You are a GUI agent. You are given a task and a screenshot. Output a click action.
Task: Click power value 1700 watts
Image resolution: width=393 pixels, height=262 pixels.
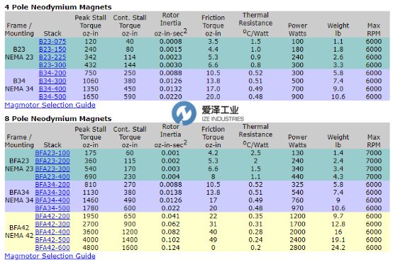[297, 224]
